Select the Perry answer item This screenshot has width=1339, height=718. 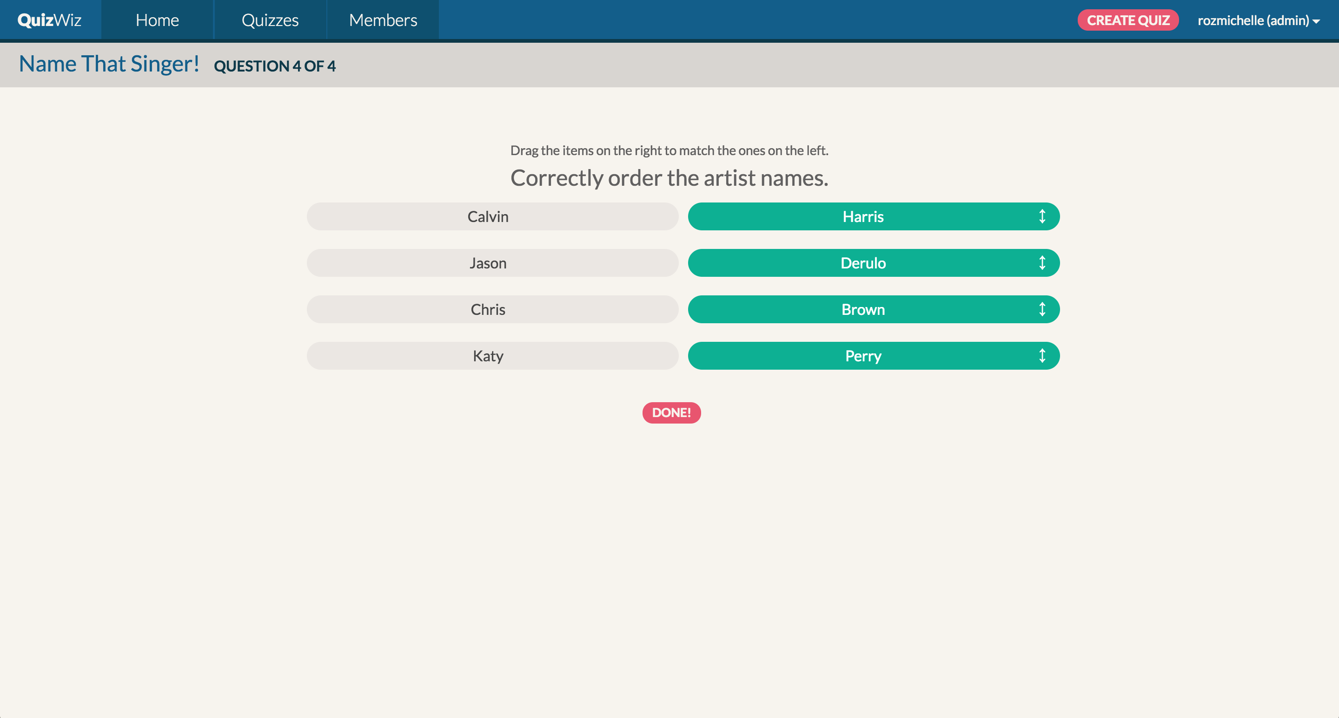click(x=874, y=356)
